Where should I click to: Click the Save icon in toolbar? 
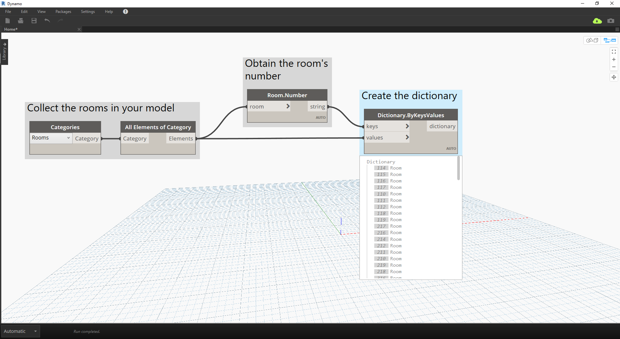34,21
